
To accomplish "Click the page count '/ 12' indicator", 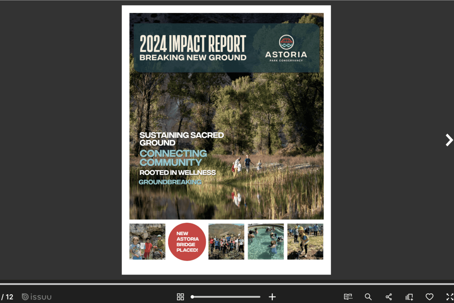I will [7, 297].
